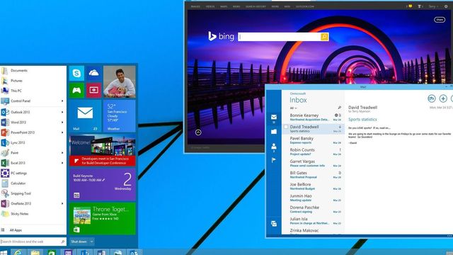Expand Excel 2013 jump list arrow

(62, 163)
